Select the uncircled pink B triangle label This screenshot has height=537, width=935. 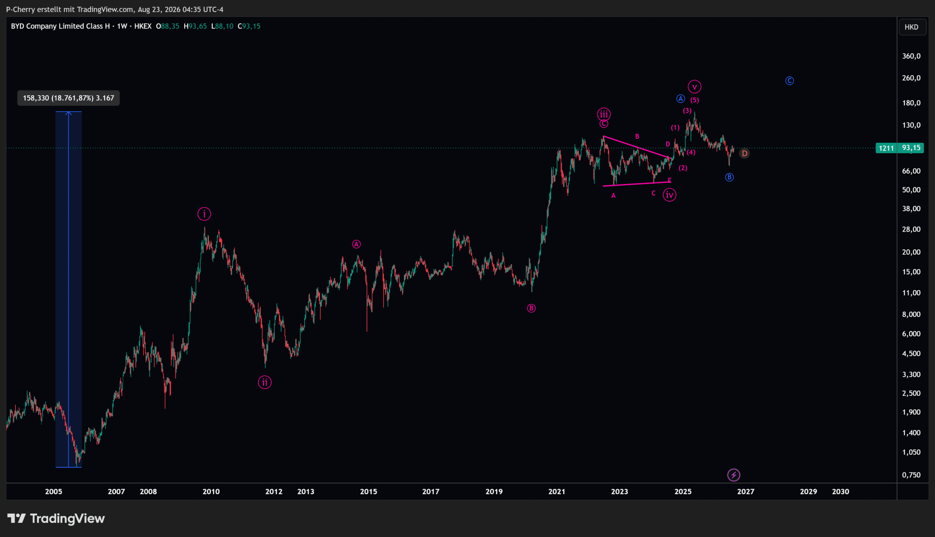click(x=637, y=136)
